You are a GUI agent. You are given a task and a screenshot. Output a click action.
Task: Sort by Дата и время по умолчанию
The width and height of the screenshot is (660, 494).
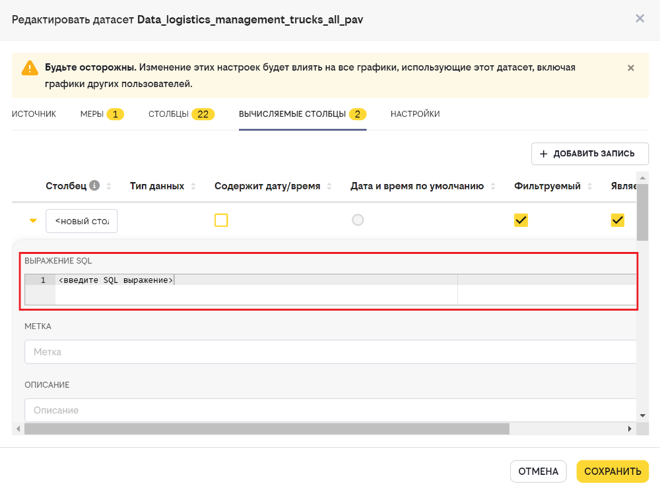pyautogui.click(x=493, y=186)
